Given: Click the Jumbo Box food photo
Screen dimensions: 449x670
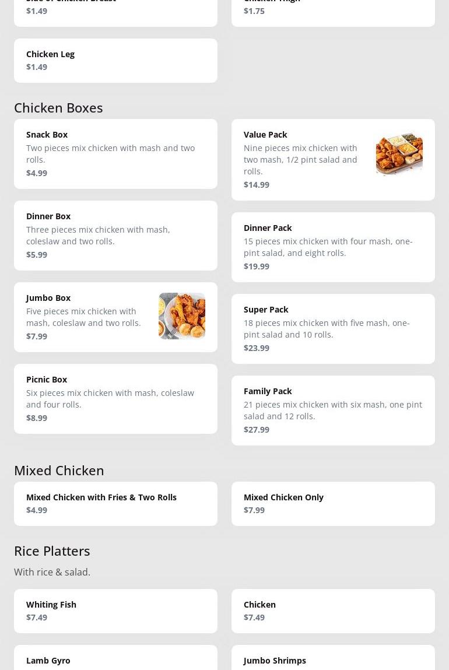Looking at the screenshot, I should (181, 316).
